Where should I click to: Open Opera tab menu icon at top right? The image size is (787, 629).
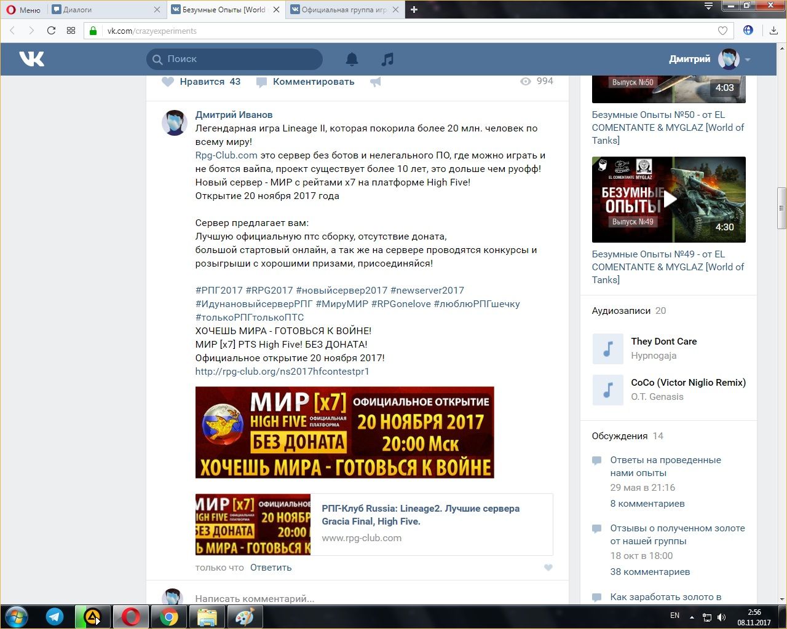(708, 6)
